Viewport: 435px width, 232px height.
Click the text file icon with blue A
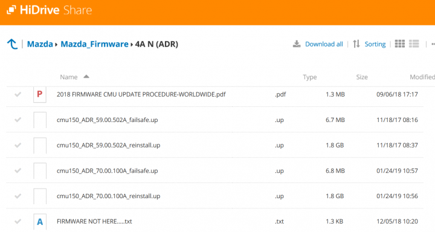(x=40, y=222)
